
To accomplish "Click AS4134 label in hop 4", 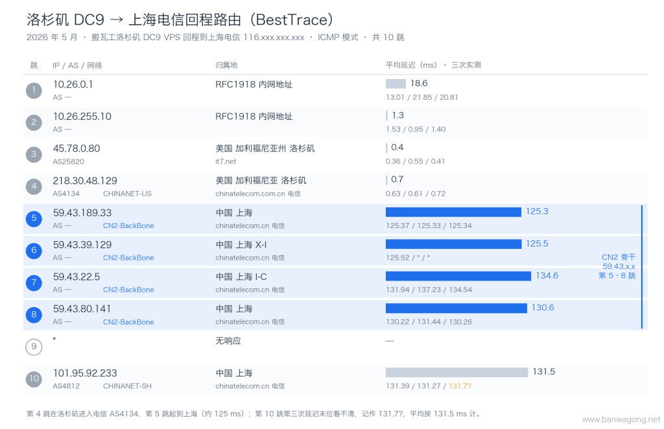I will click(66, 194).
